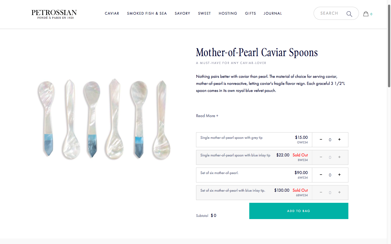Open the shopping bag icon
Screen dimensions: 391x244
pos(366,14)
